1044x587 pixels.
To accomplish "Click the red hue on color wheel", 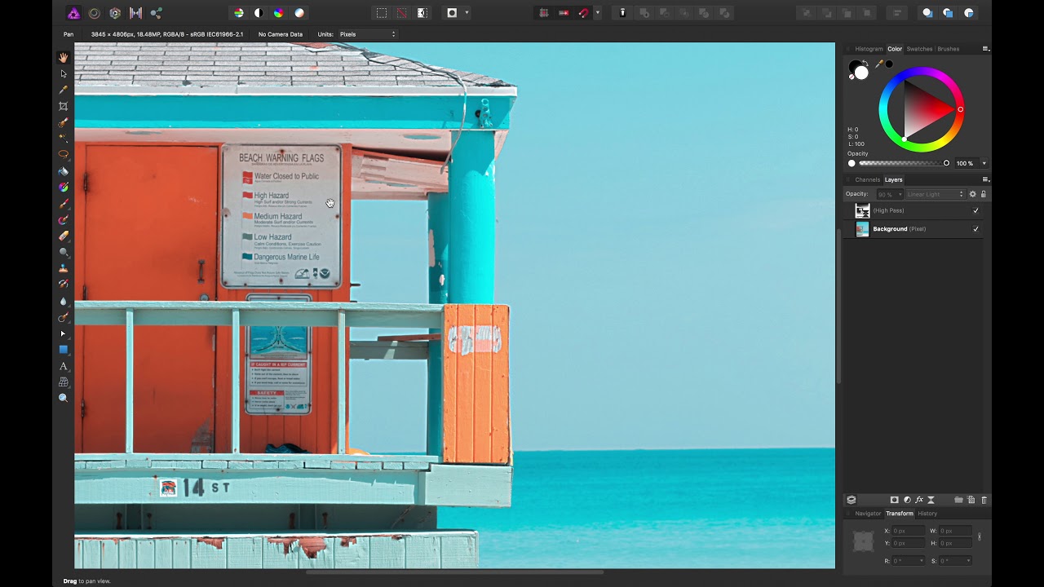I will 960,109.
